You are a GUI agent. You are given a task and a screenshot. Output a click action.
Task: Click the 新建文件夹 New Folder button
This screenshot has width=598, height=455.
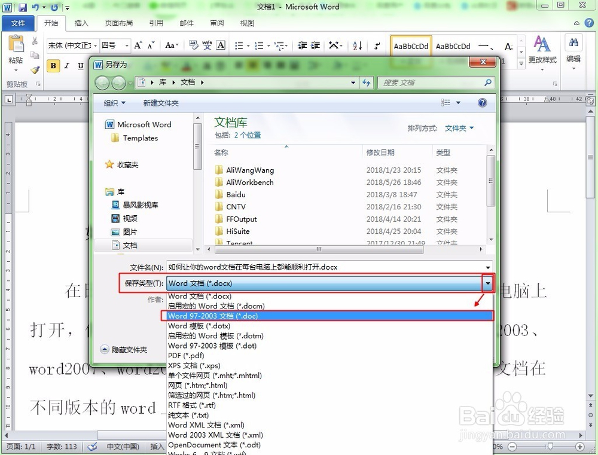[160, 103]
